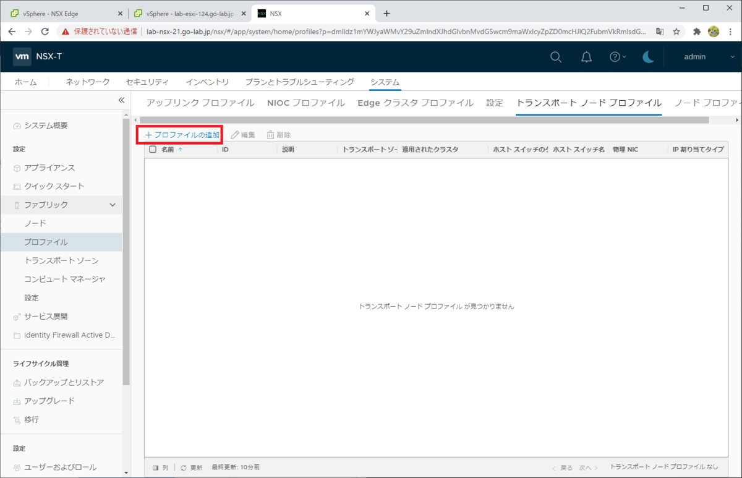Click the NSX search magnifier icon
742x478 pixels.
tap(556, 57)
